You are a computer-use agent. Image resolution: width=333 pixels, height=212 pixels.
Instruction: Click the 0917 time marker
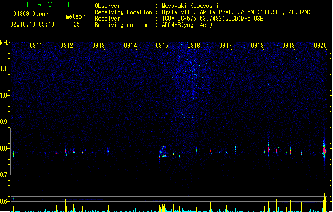[226, 46]
